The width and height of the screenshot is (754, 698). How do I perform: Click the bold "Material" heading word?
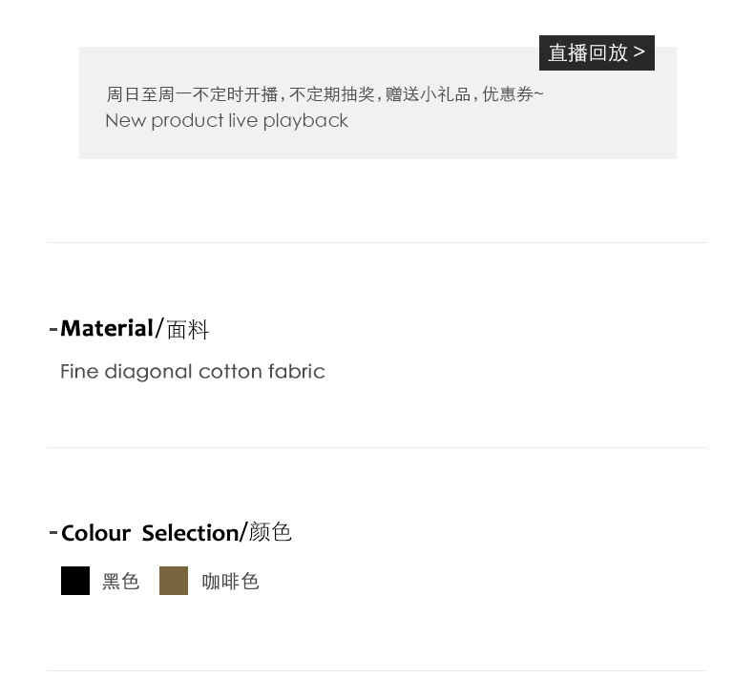click(x=106, y=329)
